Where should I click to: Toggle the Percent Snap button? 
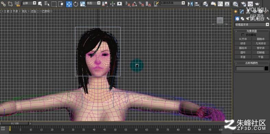click(141, 4)
